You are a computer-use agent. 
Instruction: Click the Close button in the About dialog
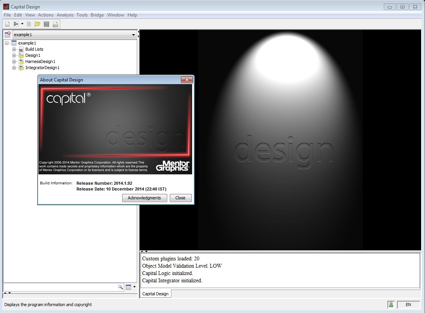181,198
